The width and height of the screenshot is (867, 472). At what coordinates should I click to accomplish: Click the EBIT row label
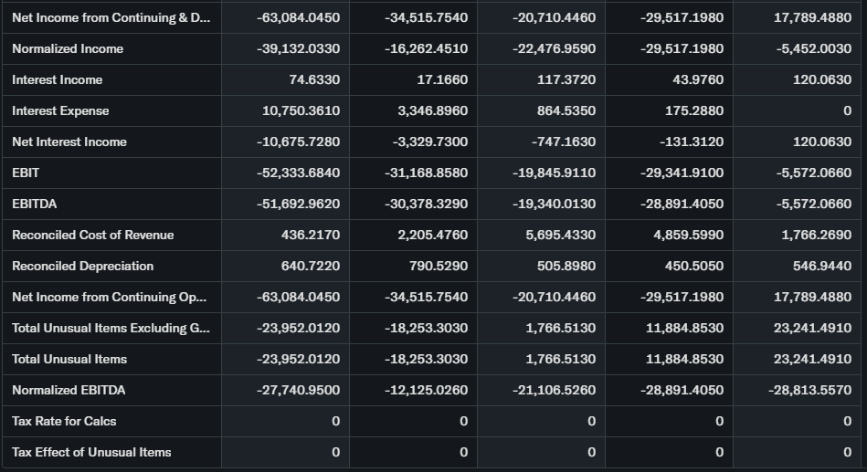coord(26,173)
